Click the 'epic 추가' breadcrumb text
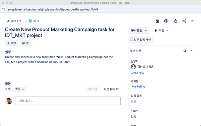 [16, 21]
